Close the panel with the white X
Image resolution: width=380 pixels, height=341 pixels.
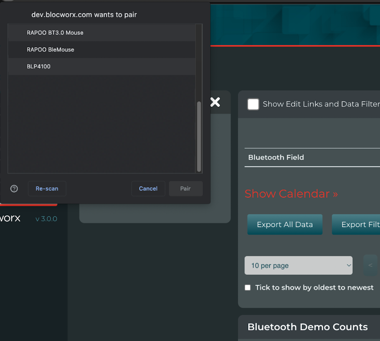click(x=215, y=102)
